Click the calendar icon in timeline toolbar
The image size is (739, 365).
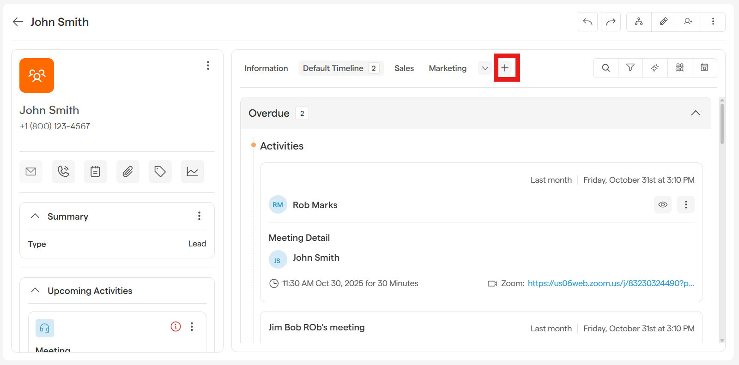(704, 68)
